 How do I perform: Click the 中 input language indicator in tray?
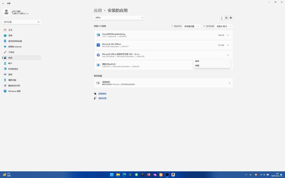pyautogui.click(x=251, y=175)
